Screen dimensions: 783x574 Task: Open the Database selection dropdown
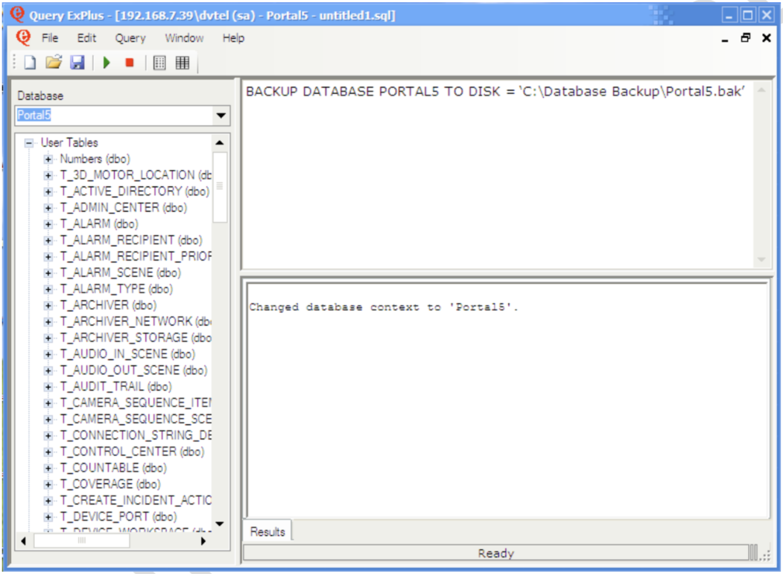point(221,116)
